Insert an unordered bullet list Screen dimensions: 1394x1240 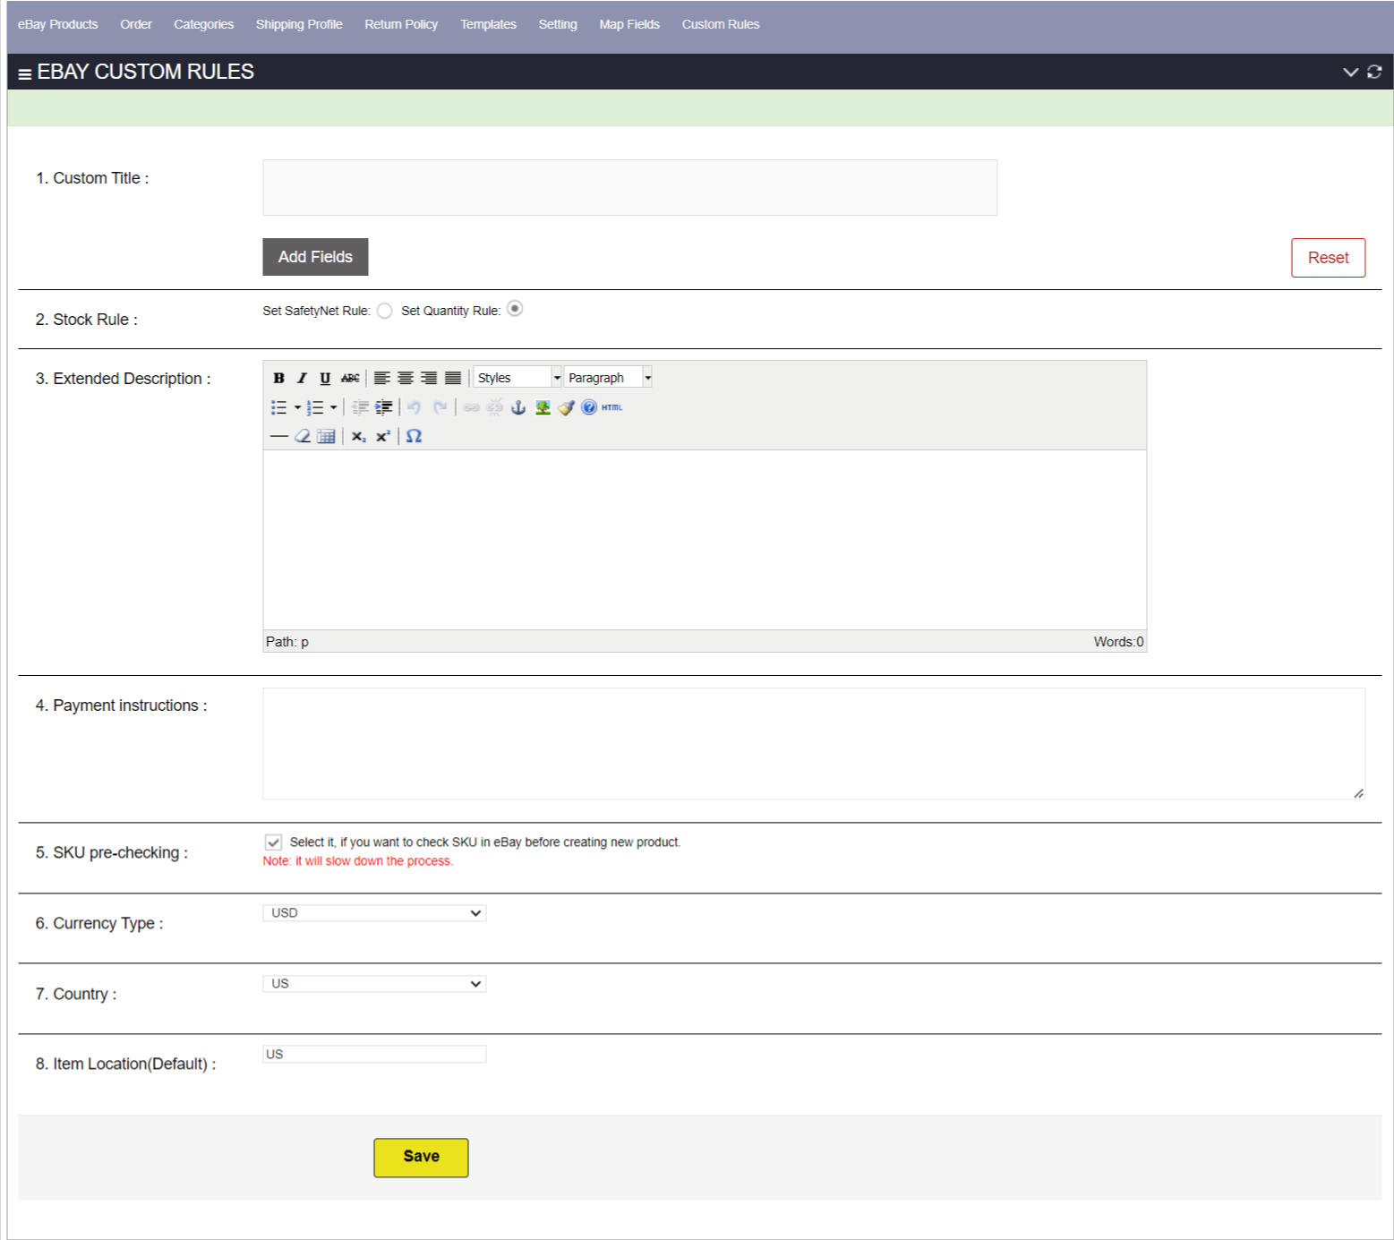pyautogui.click(x=279, y=407)
